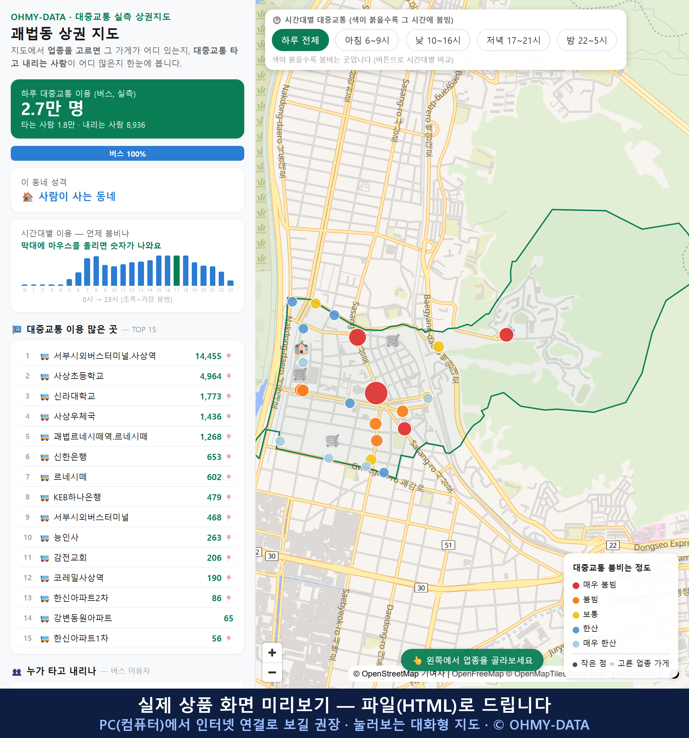Click the route 51 shield on the map
The height and width of the screenshot is (738, 689).
click(x=448, y=545)
